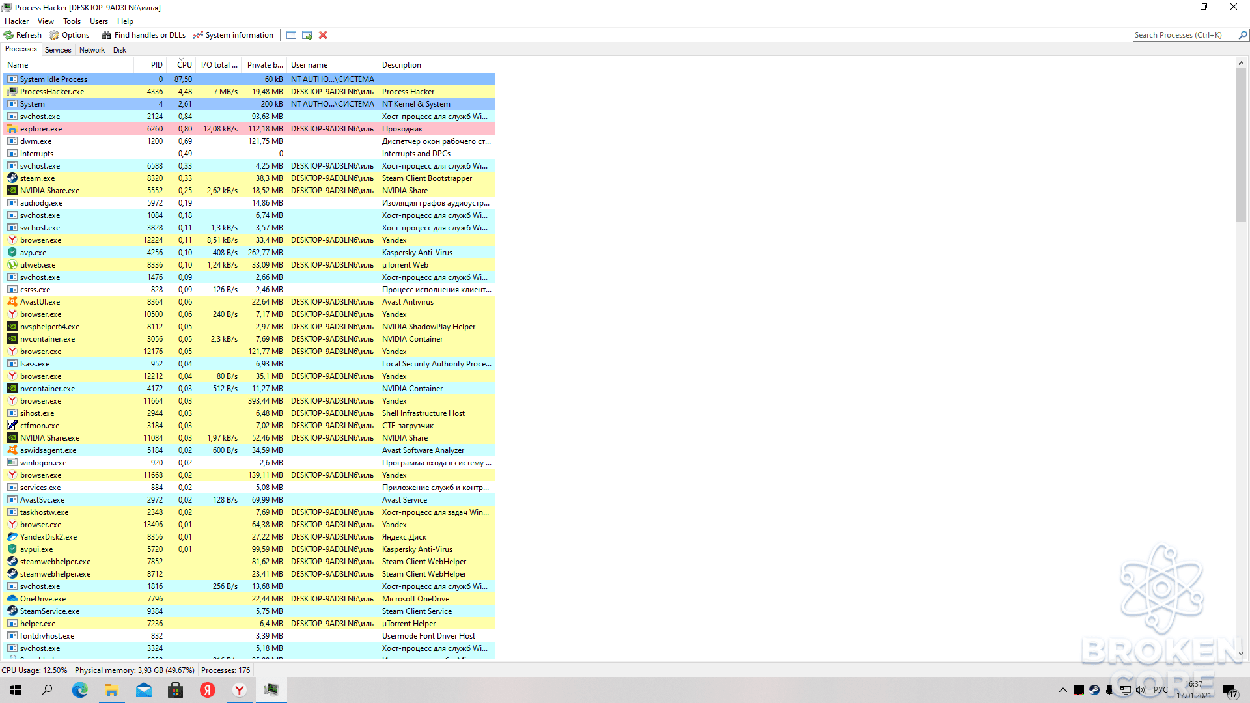Click the scroll-down arrow of process list

(1242, 653)
